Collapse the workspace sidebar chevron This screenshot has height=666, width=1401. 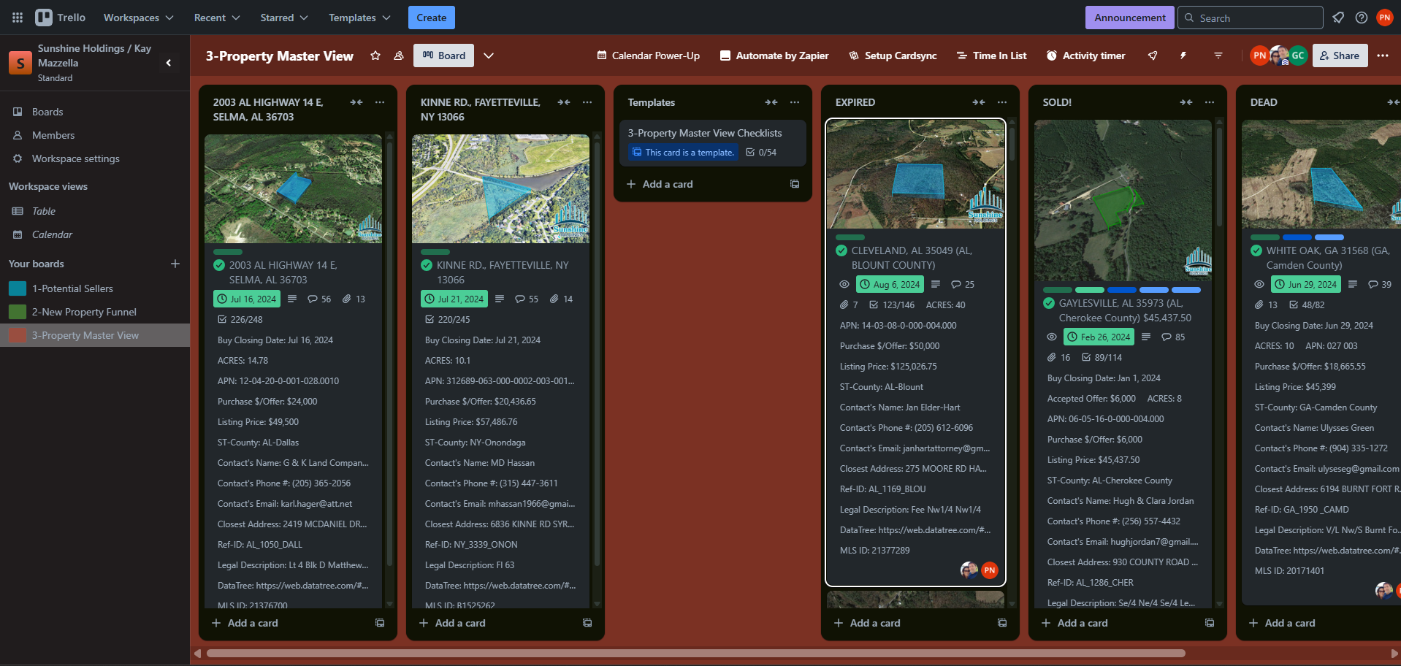pos(169,63)
